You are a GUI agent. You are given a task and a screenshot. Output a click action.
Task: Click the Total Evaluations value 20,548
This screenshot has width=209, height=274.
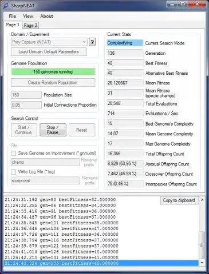[x=125, y=103]
